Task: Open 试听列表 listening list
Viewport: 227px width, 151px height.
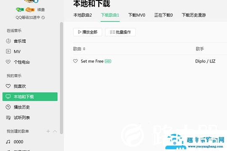Action: tap(18, 117)
